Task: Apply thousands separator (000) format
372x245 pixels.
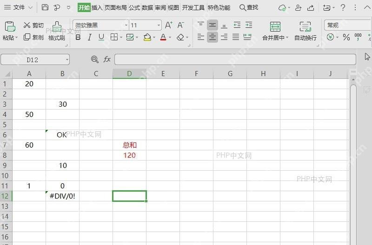Action: coord(358,37)
